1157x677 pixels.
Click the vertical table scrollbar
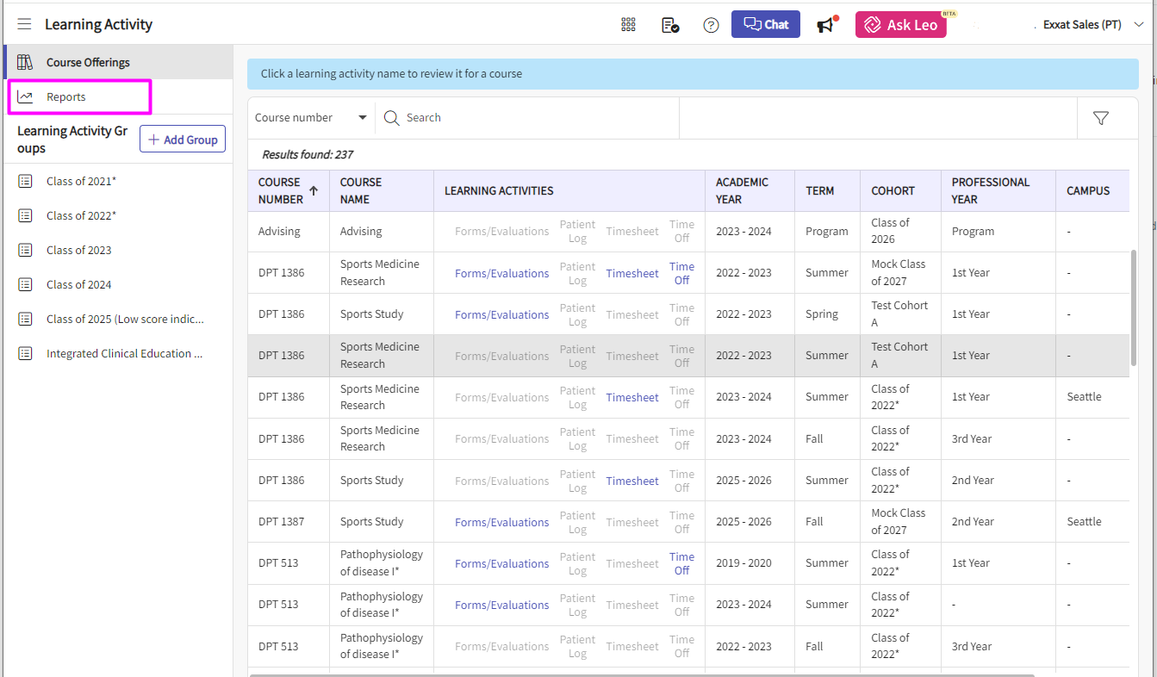click(1134, 307)
